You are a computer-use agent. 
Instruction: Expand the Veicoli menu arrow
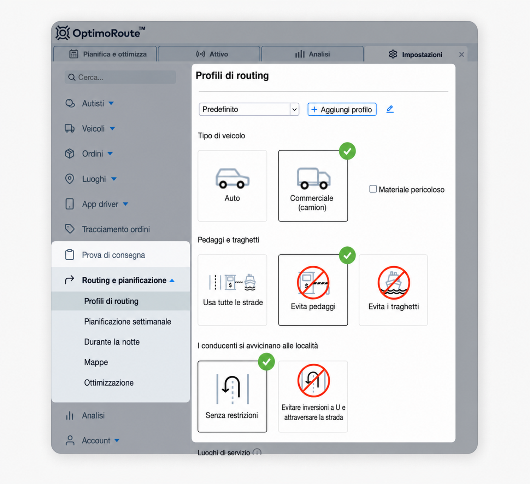(x=112, y=128)
